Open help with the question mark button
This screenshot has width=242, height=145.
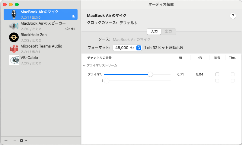(233, 16)
